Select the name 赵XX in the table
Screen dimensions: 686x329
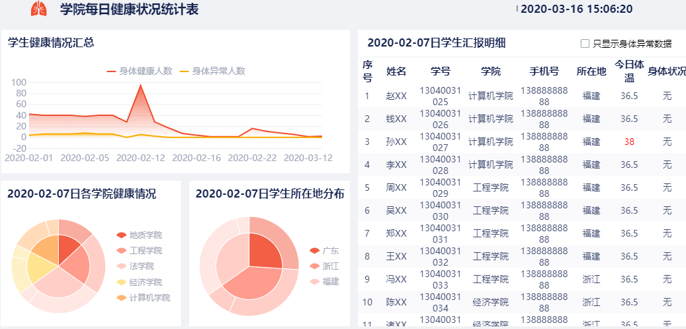pyautogui.click(x=396, y=96)
